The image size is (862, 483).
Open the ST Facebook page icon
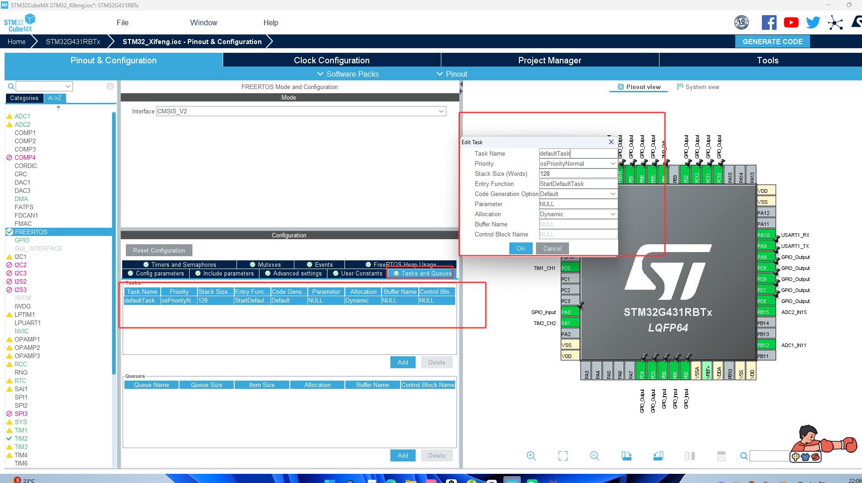pyautogui.click(x=769, y=22)
